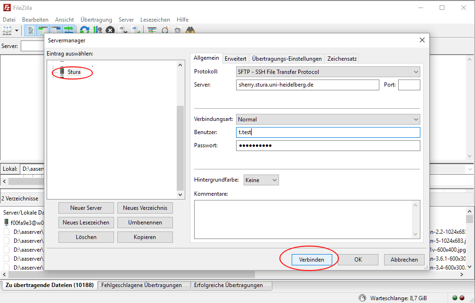Click the Server hostname field in Servermanager
The width and height of the screenshot is (475, 303).
(307, 85)
